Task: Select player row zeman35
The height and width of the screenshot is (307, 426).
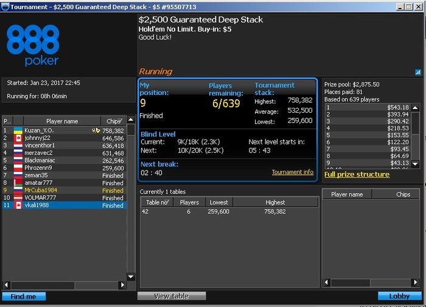Action: click(64, 175)
